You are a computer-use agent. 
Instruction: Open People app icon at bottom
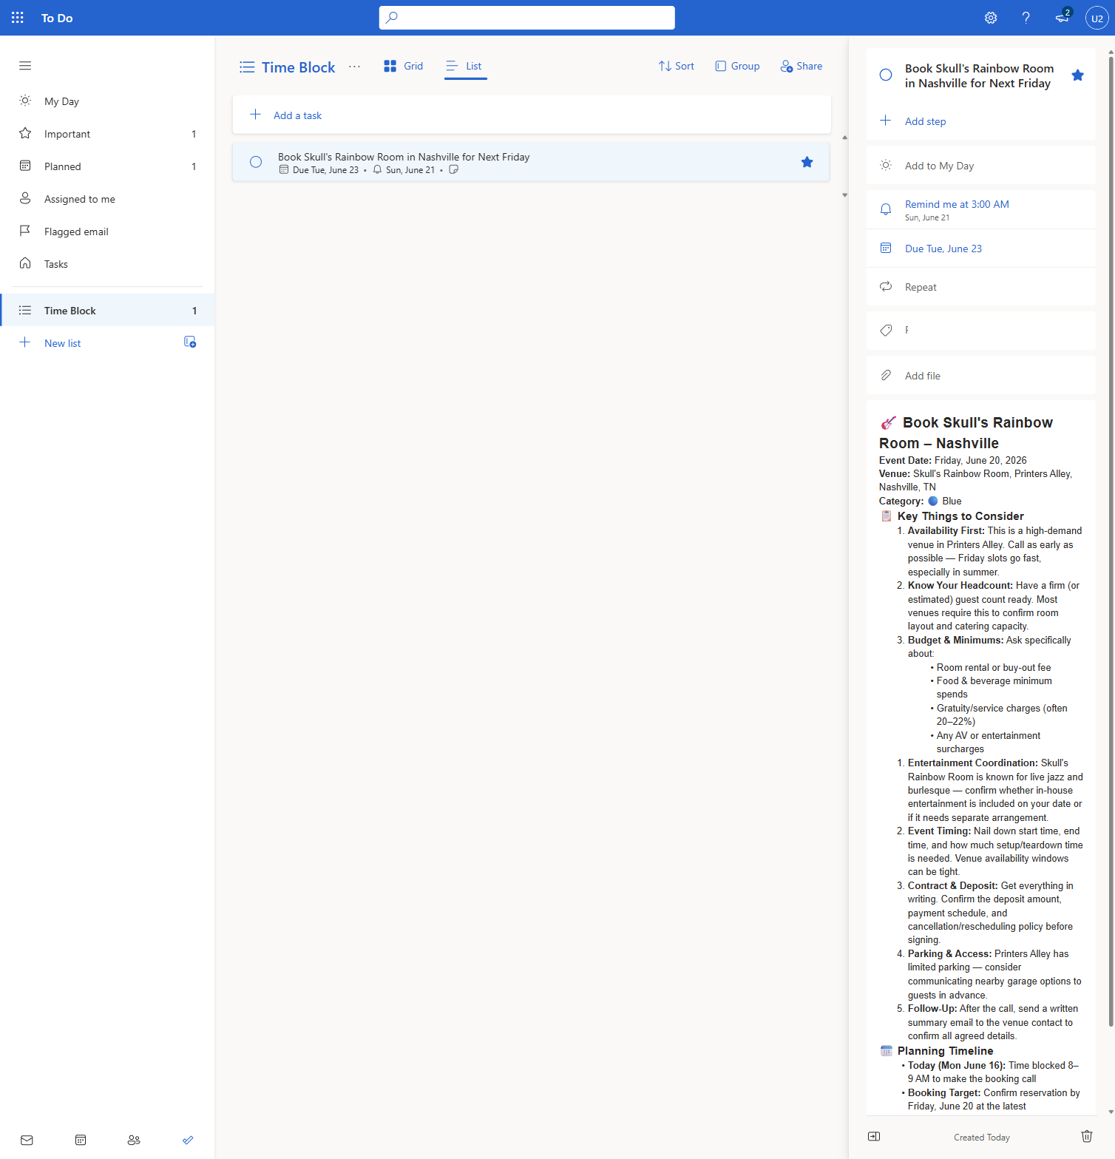(x=134, y=1140)
